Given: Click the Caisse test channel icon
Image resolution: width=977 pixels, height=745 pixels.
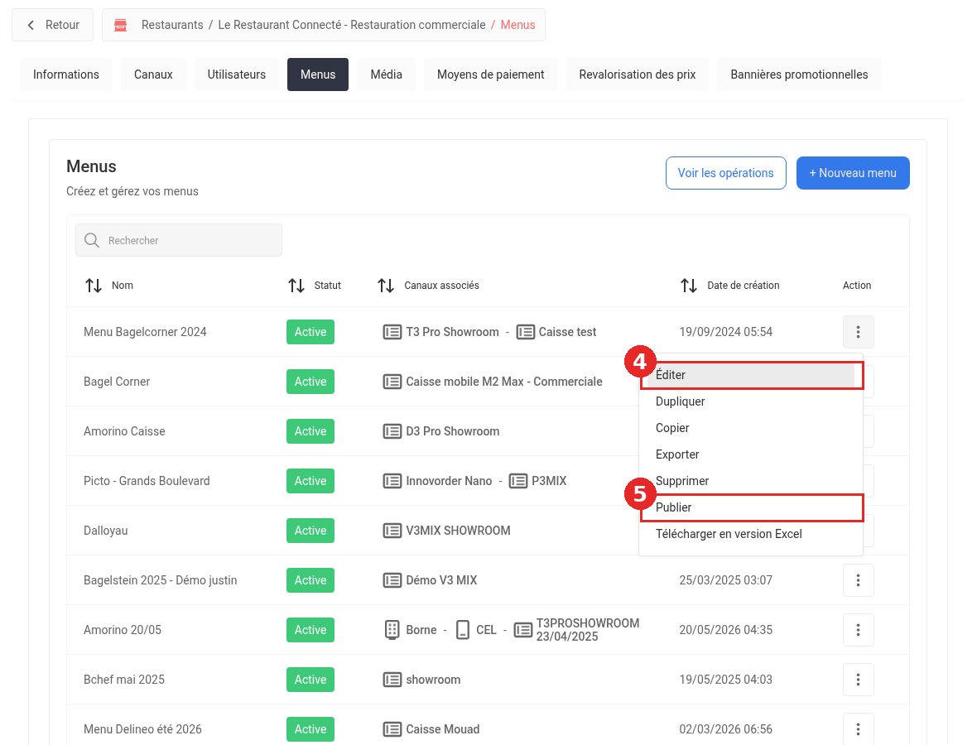Looking at the screenshot, I should coord(525,332).
